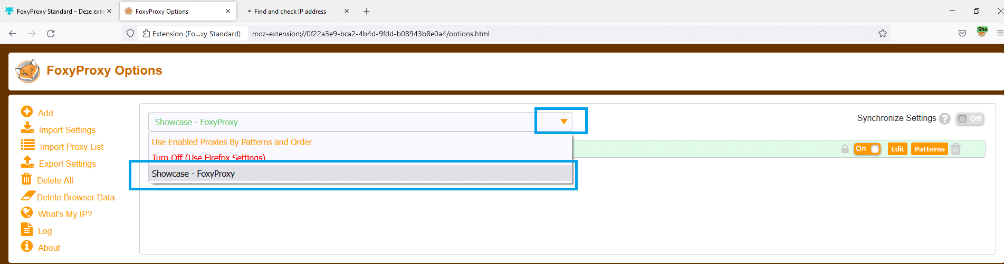Choose Showcase - FoxyProxy from dropdown list
The image size is (1004, 264).
coord(193,174)
